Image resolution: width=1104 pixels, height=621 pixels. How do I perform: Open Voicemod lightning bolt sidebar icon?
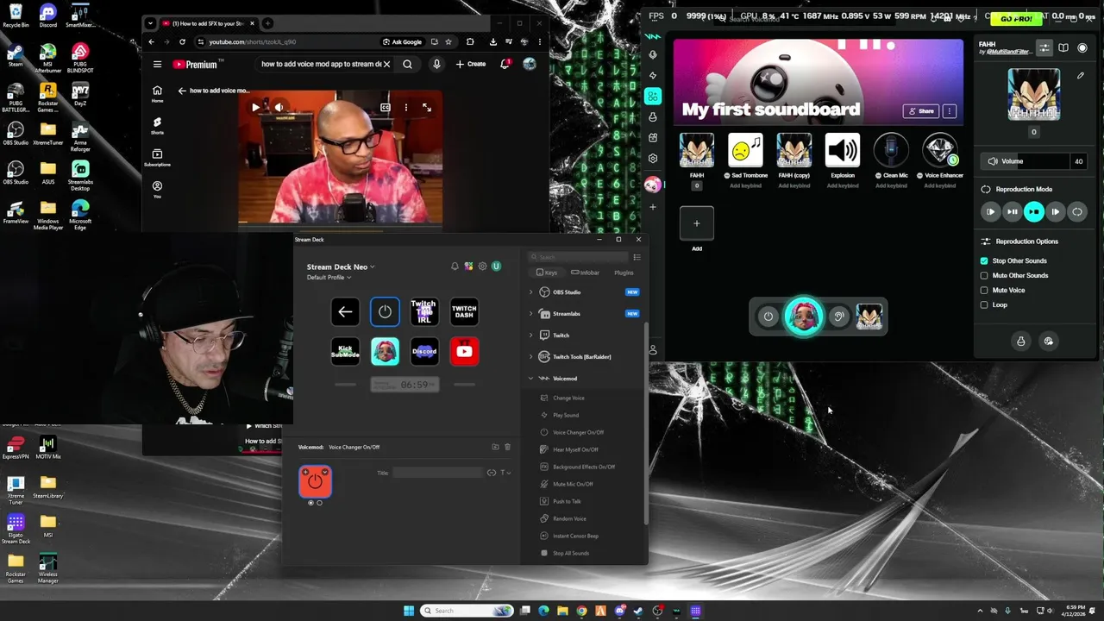[653, 75]
